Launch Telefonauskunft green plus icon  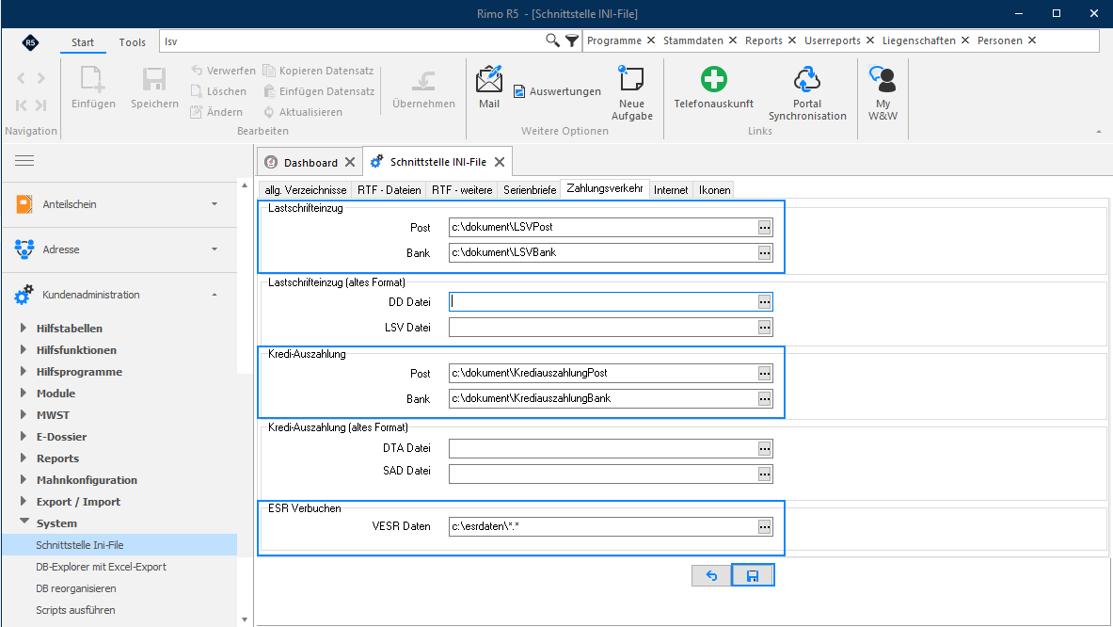[x=713, y=79]
